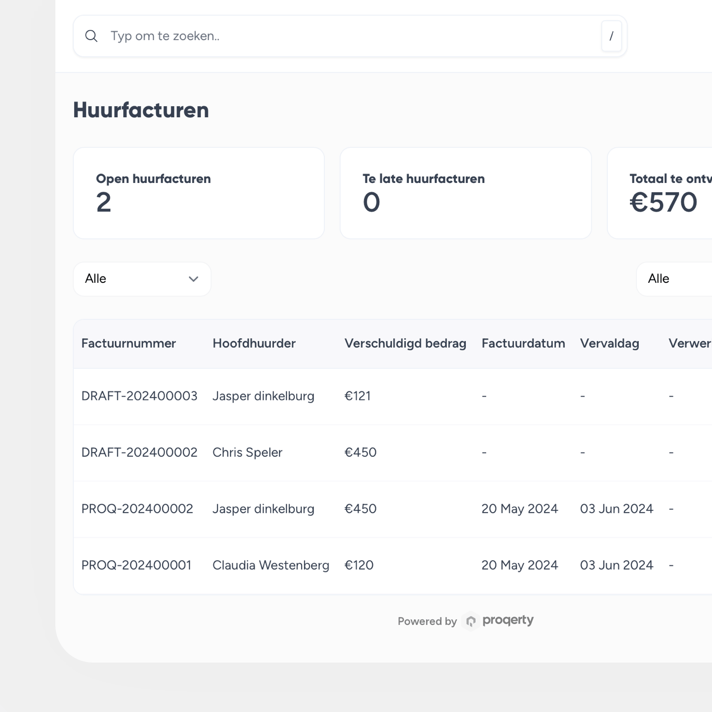Open invoice DRAFT-202400003

(x=139, y=396)
